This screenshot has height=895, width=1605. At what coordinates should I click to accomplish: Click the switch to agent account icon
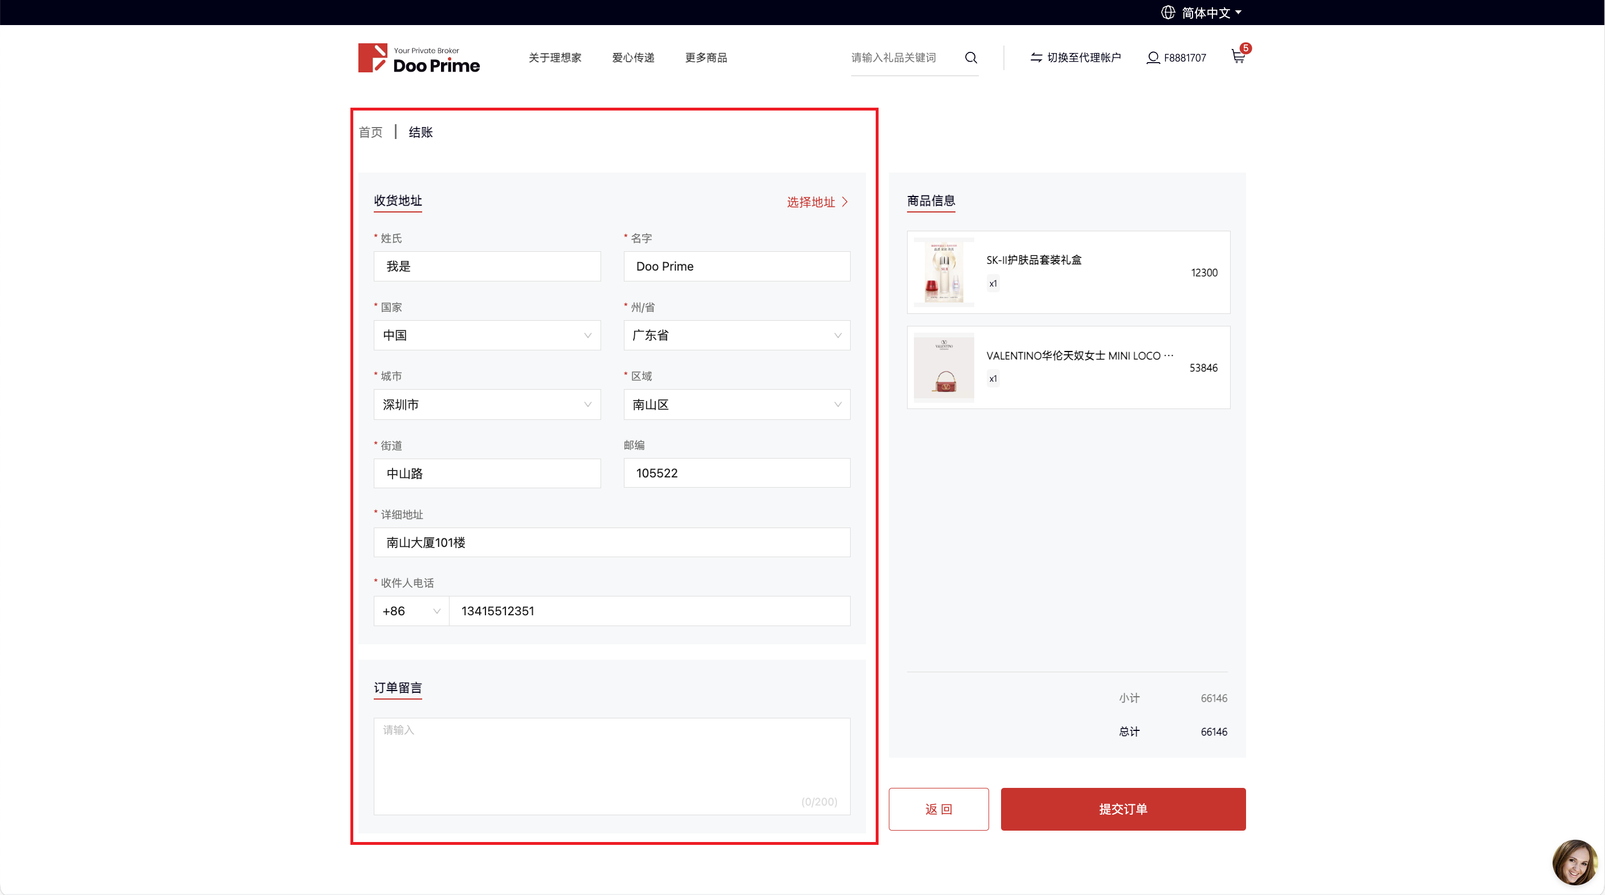(x=1036, y=58)
